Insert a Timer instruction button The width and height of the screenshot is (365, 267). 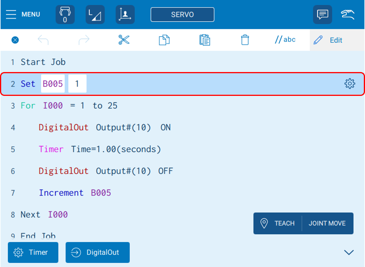pyautogui.click(x=33, y=252)
